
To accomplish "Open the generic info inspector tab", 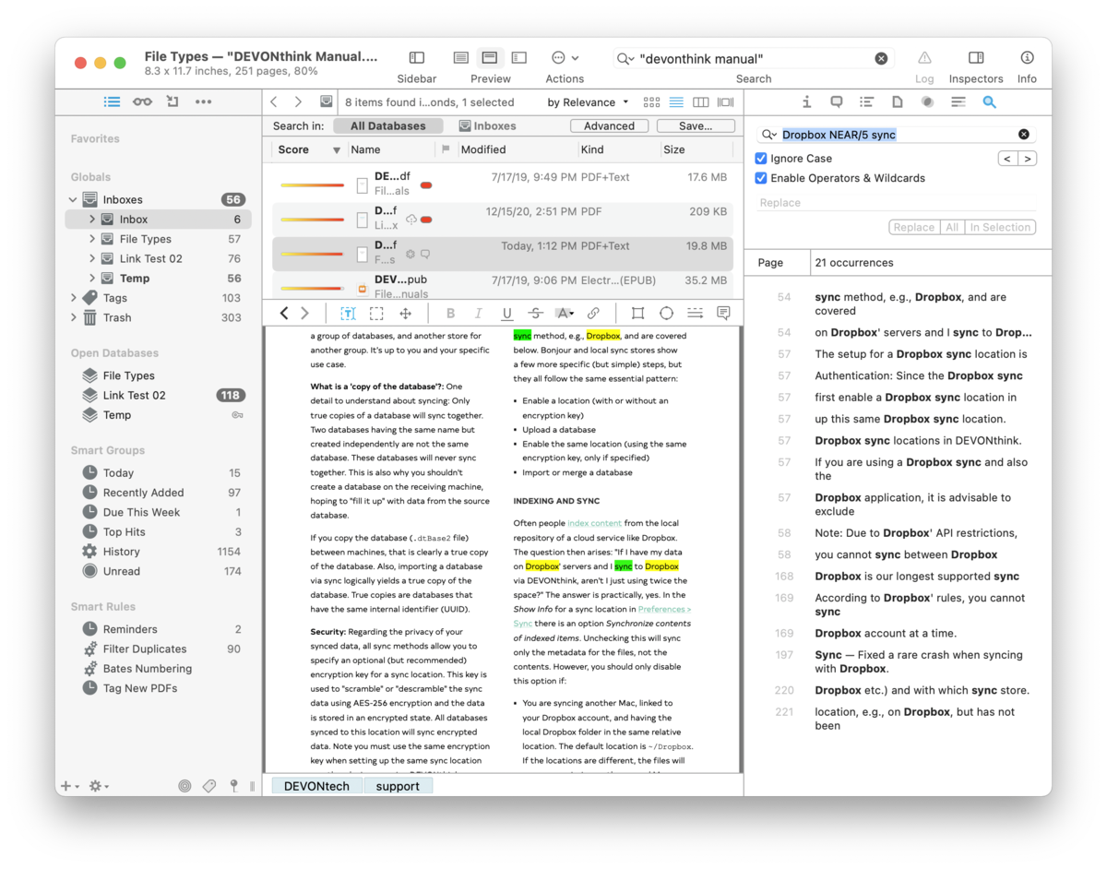I will [x=806, y=102].
